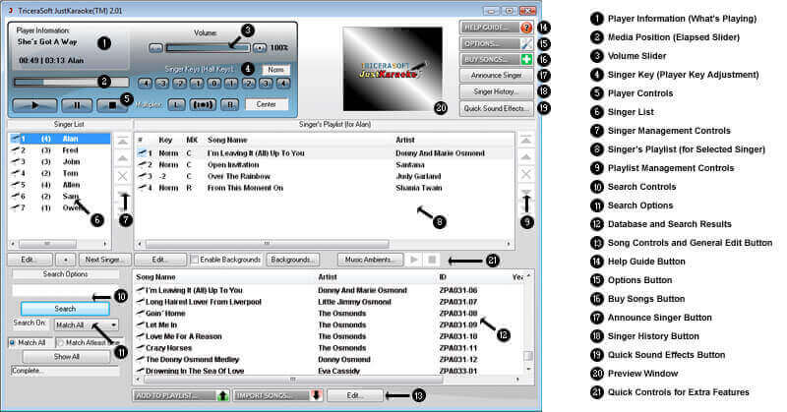Select Open Invitation in playlist

[325, 164]
